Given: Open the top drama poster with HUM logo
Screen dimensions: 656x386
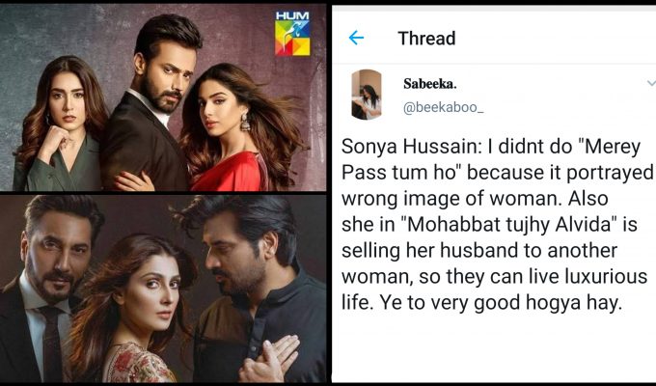Looking at the screenshot, I should pos(163,97).
